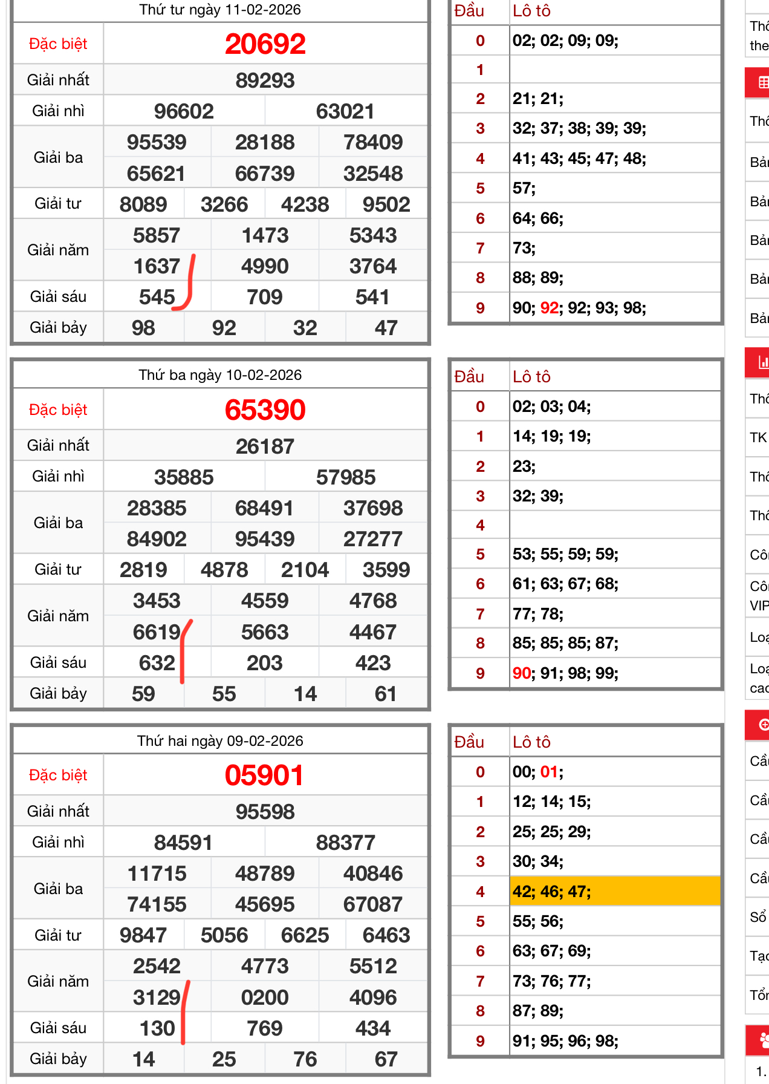The height and width of the screenshot is (1084, 769).
Task: Click the first prize number 89293
Action: (265, 80)
